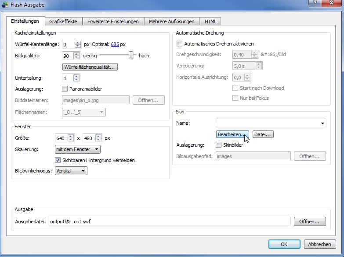This screenshot has width=344, height=257.
Task: Enable the Skinbilder checkbox
Action: [x=219, y=145]
